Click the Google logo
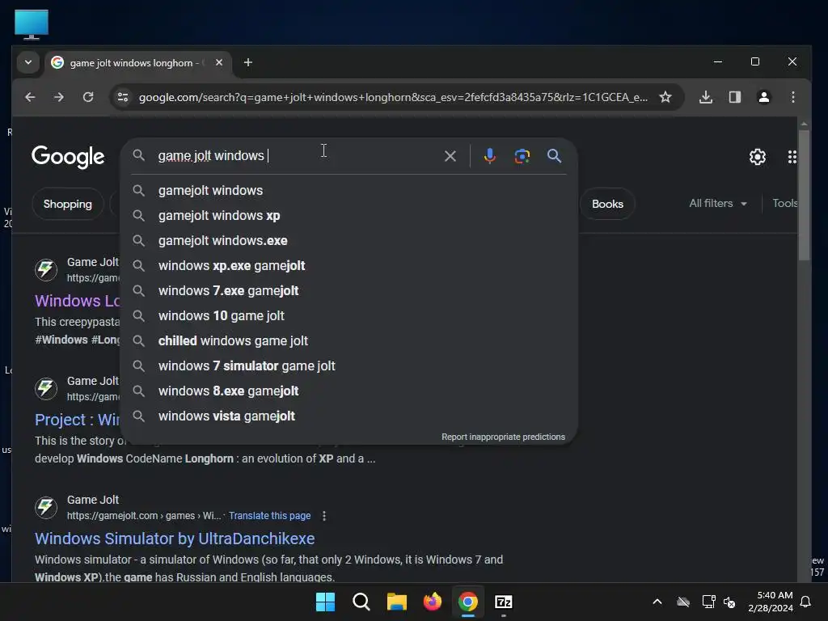 click(68, 156)
